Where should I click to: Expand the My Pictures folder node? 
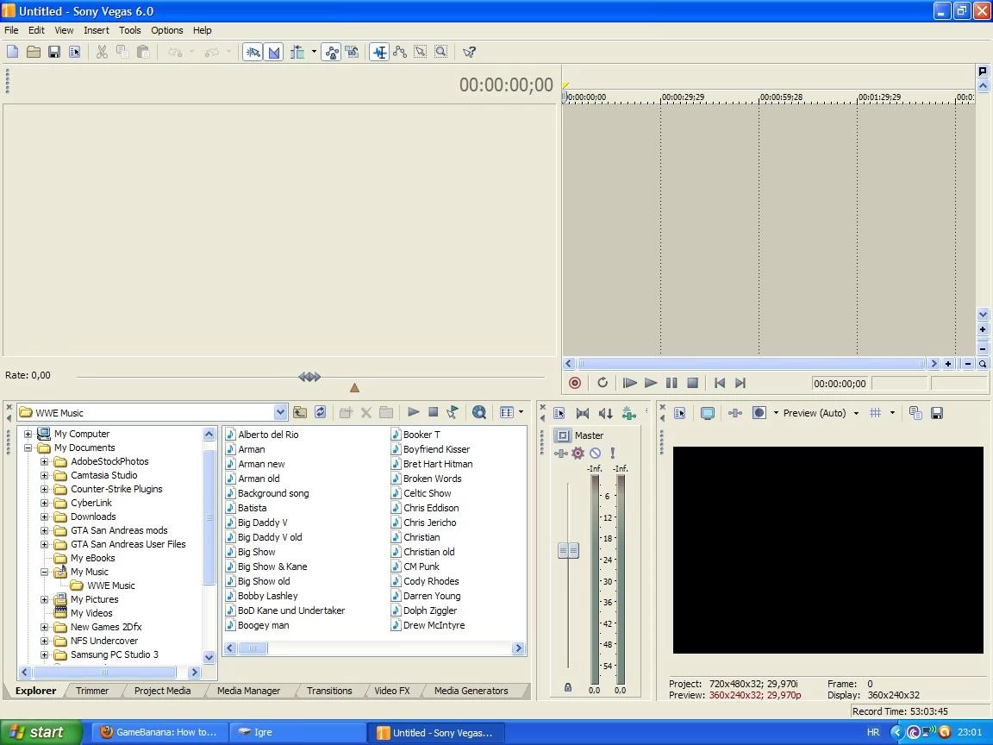pos(44,599)
